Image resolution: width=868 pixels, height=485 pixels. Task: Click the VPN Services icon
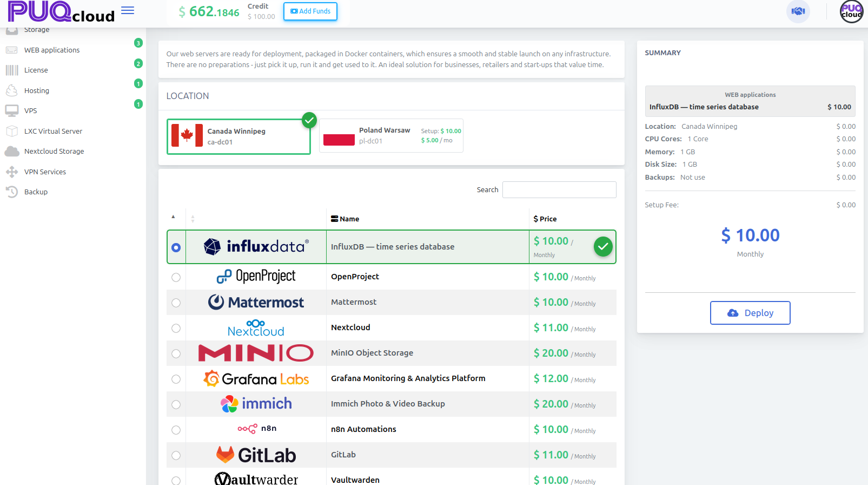pyautogui.click(x=12, y=172)
